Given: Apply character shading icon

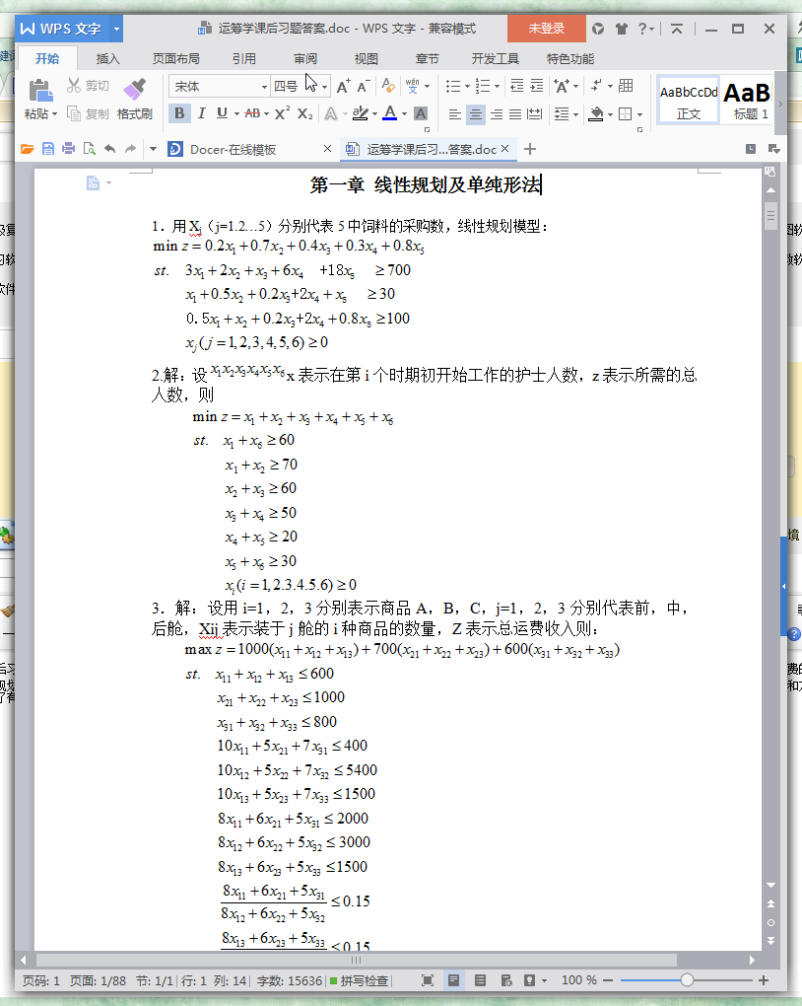Looking at the screenshot, I should point(421,113).
